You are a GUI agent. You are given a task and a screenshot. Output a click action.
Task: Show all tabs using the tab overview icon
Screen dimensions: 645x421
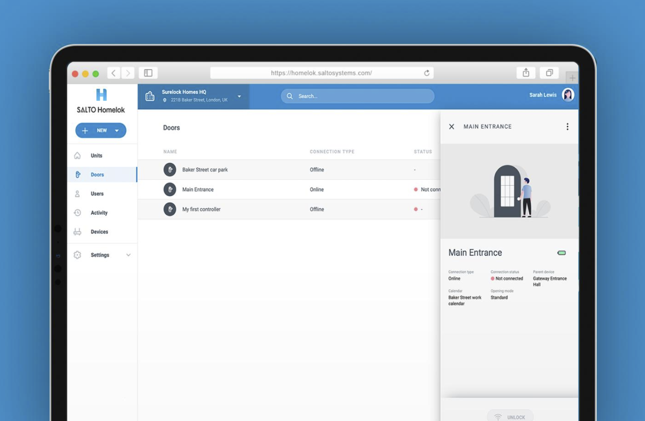point(549,73)
